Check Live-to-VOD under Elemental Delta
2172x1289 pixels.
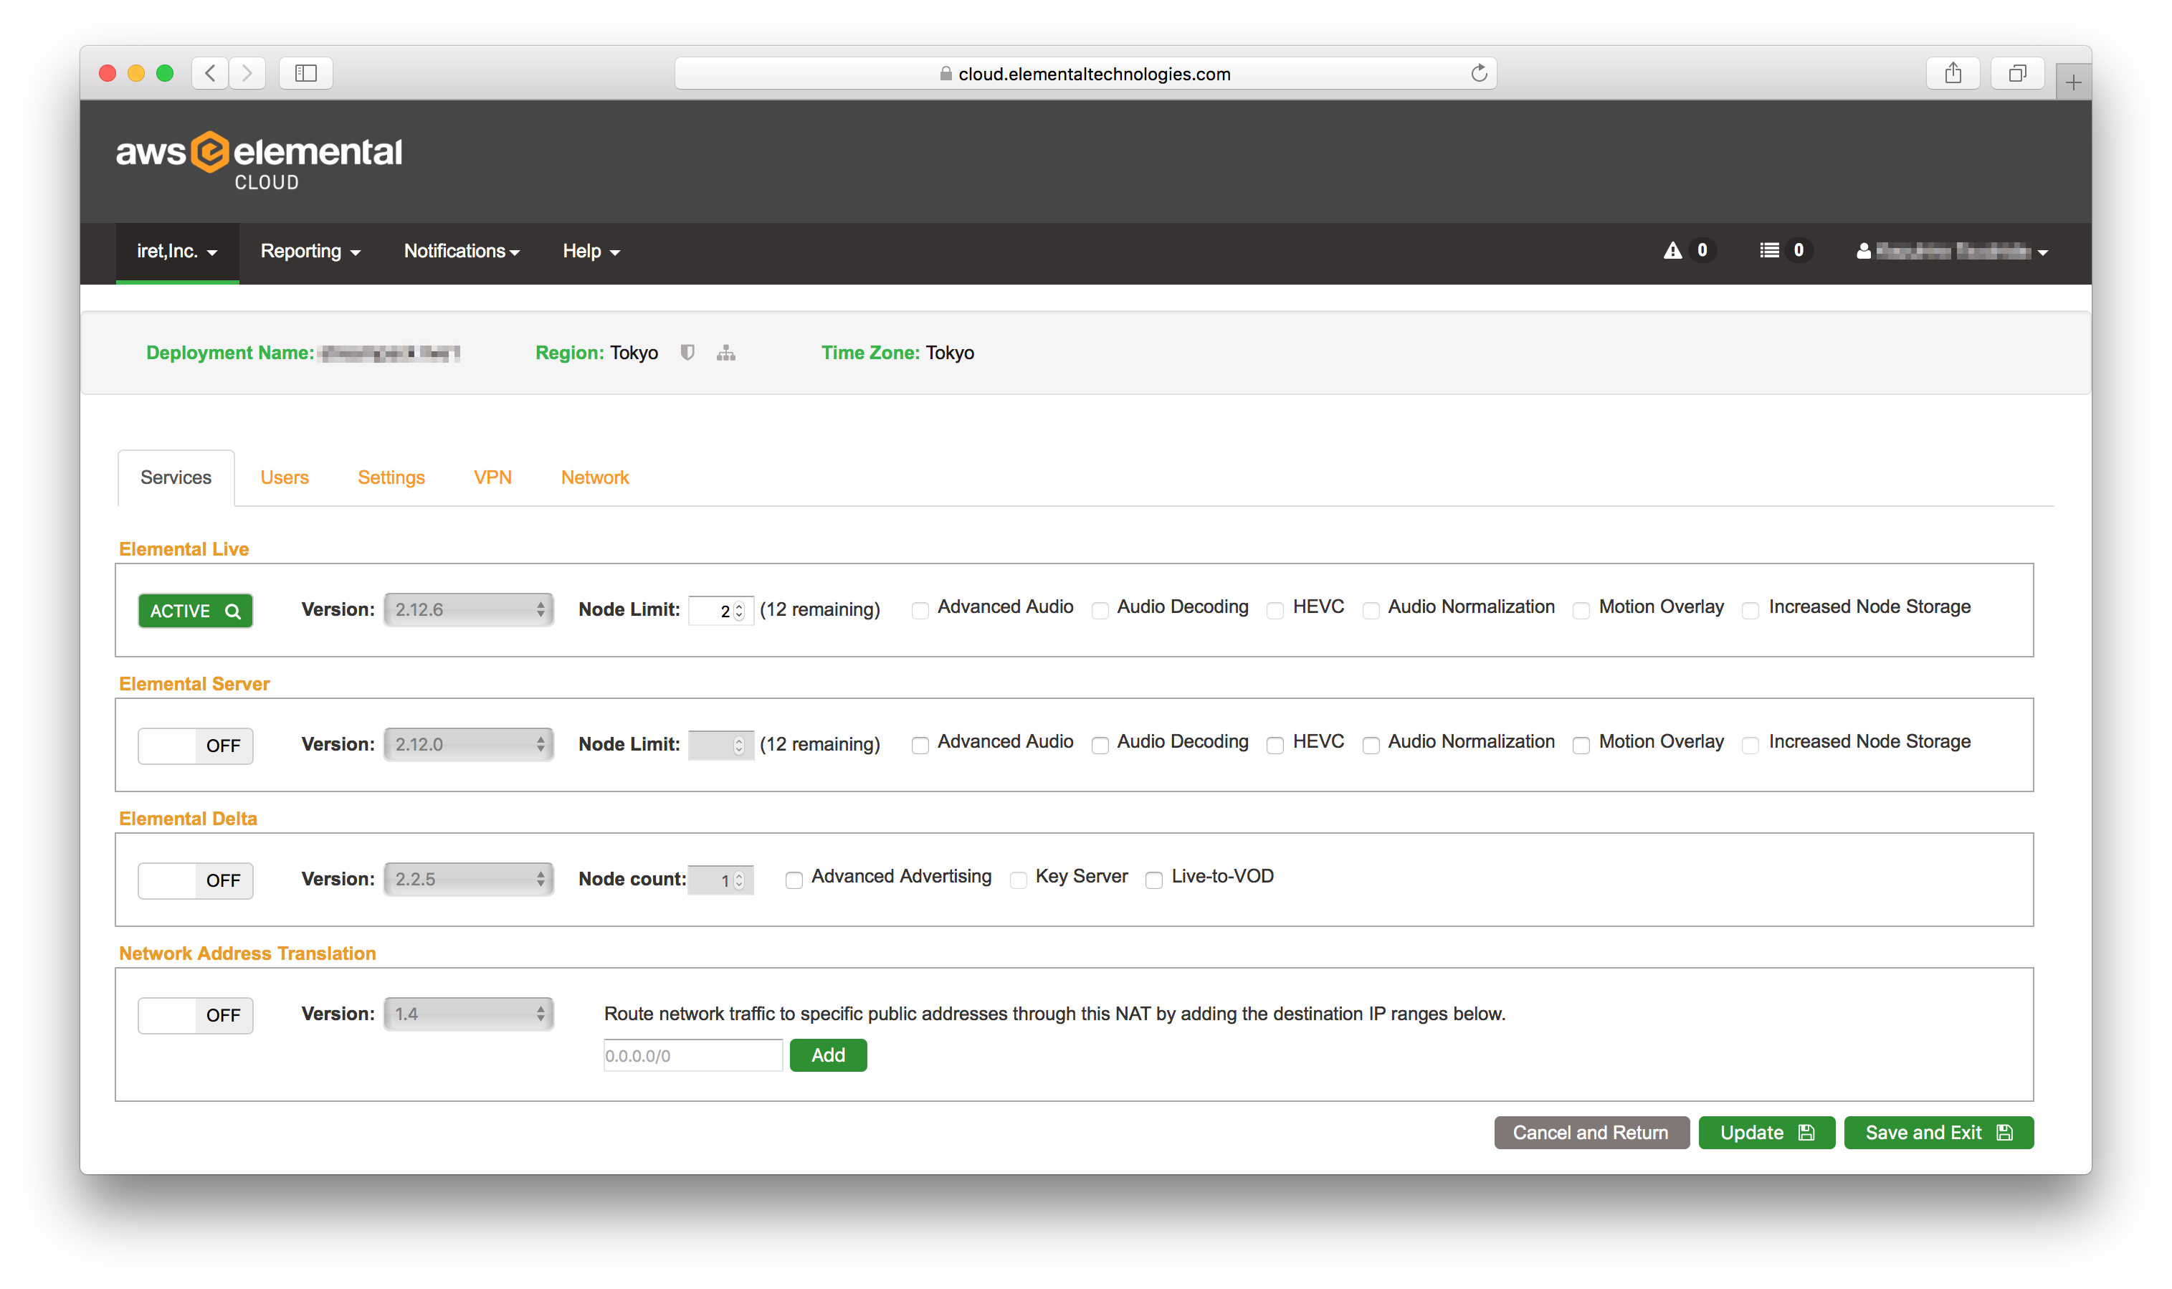click(x=1153, y=880)
